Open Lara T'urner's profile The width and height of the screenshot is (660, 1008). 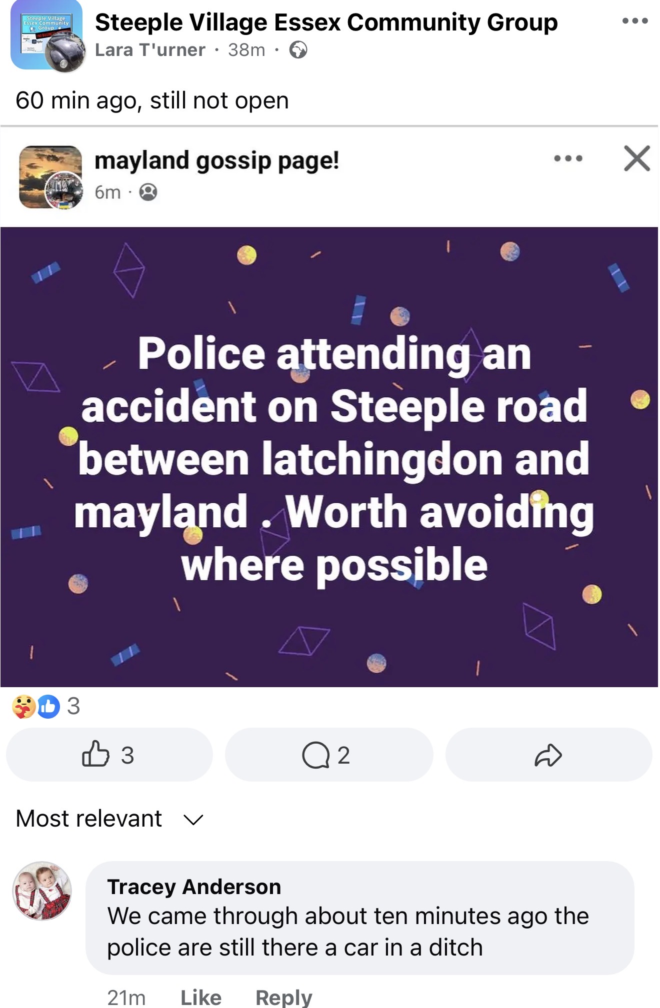tap(150, 50)
